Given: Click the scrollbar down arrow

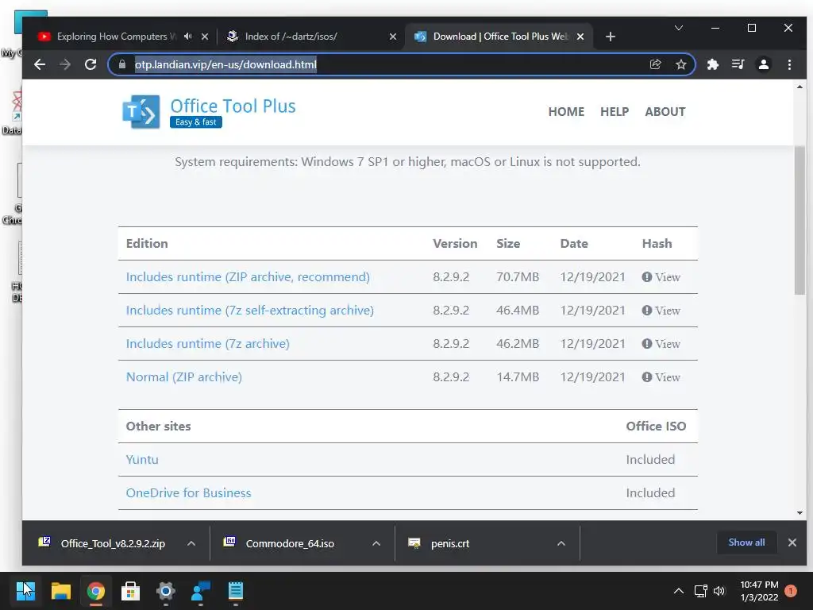Looking at the screenshot, I should click(x=800, y=513).
